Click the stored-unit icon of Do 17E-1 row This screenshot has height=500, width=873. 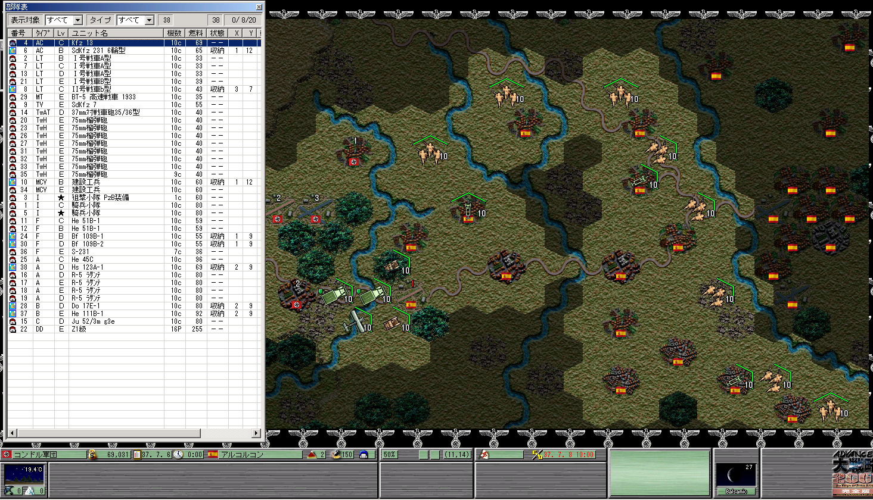pyautogui.click(x=13, y=306)
